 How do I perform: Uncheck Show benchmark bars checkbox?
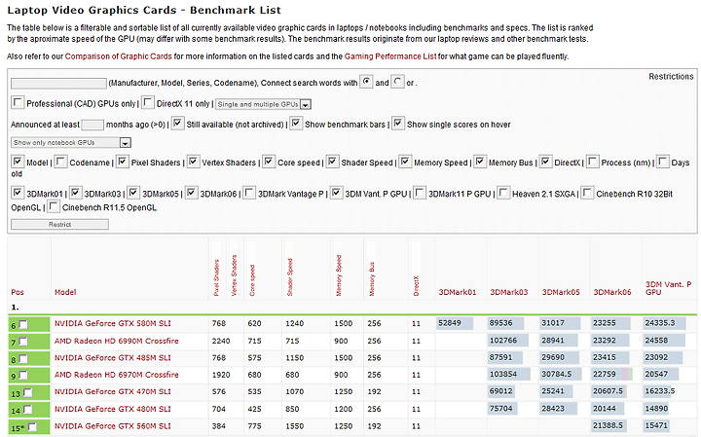point(296,123)
